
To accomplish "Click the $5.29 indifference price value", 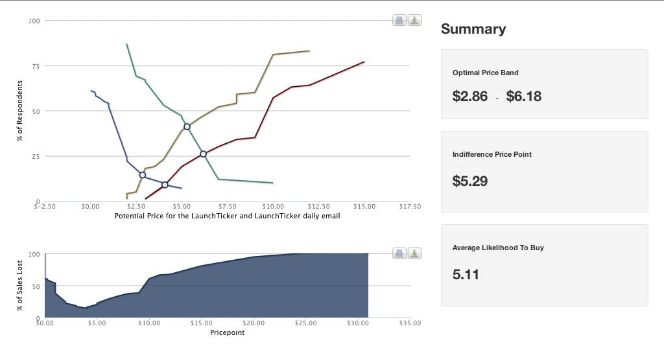I will (469, 181).
